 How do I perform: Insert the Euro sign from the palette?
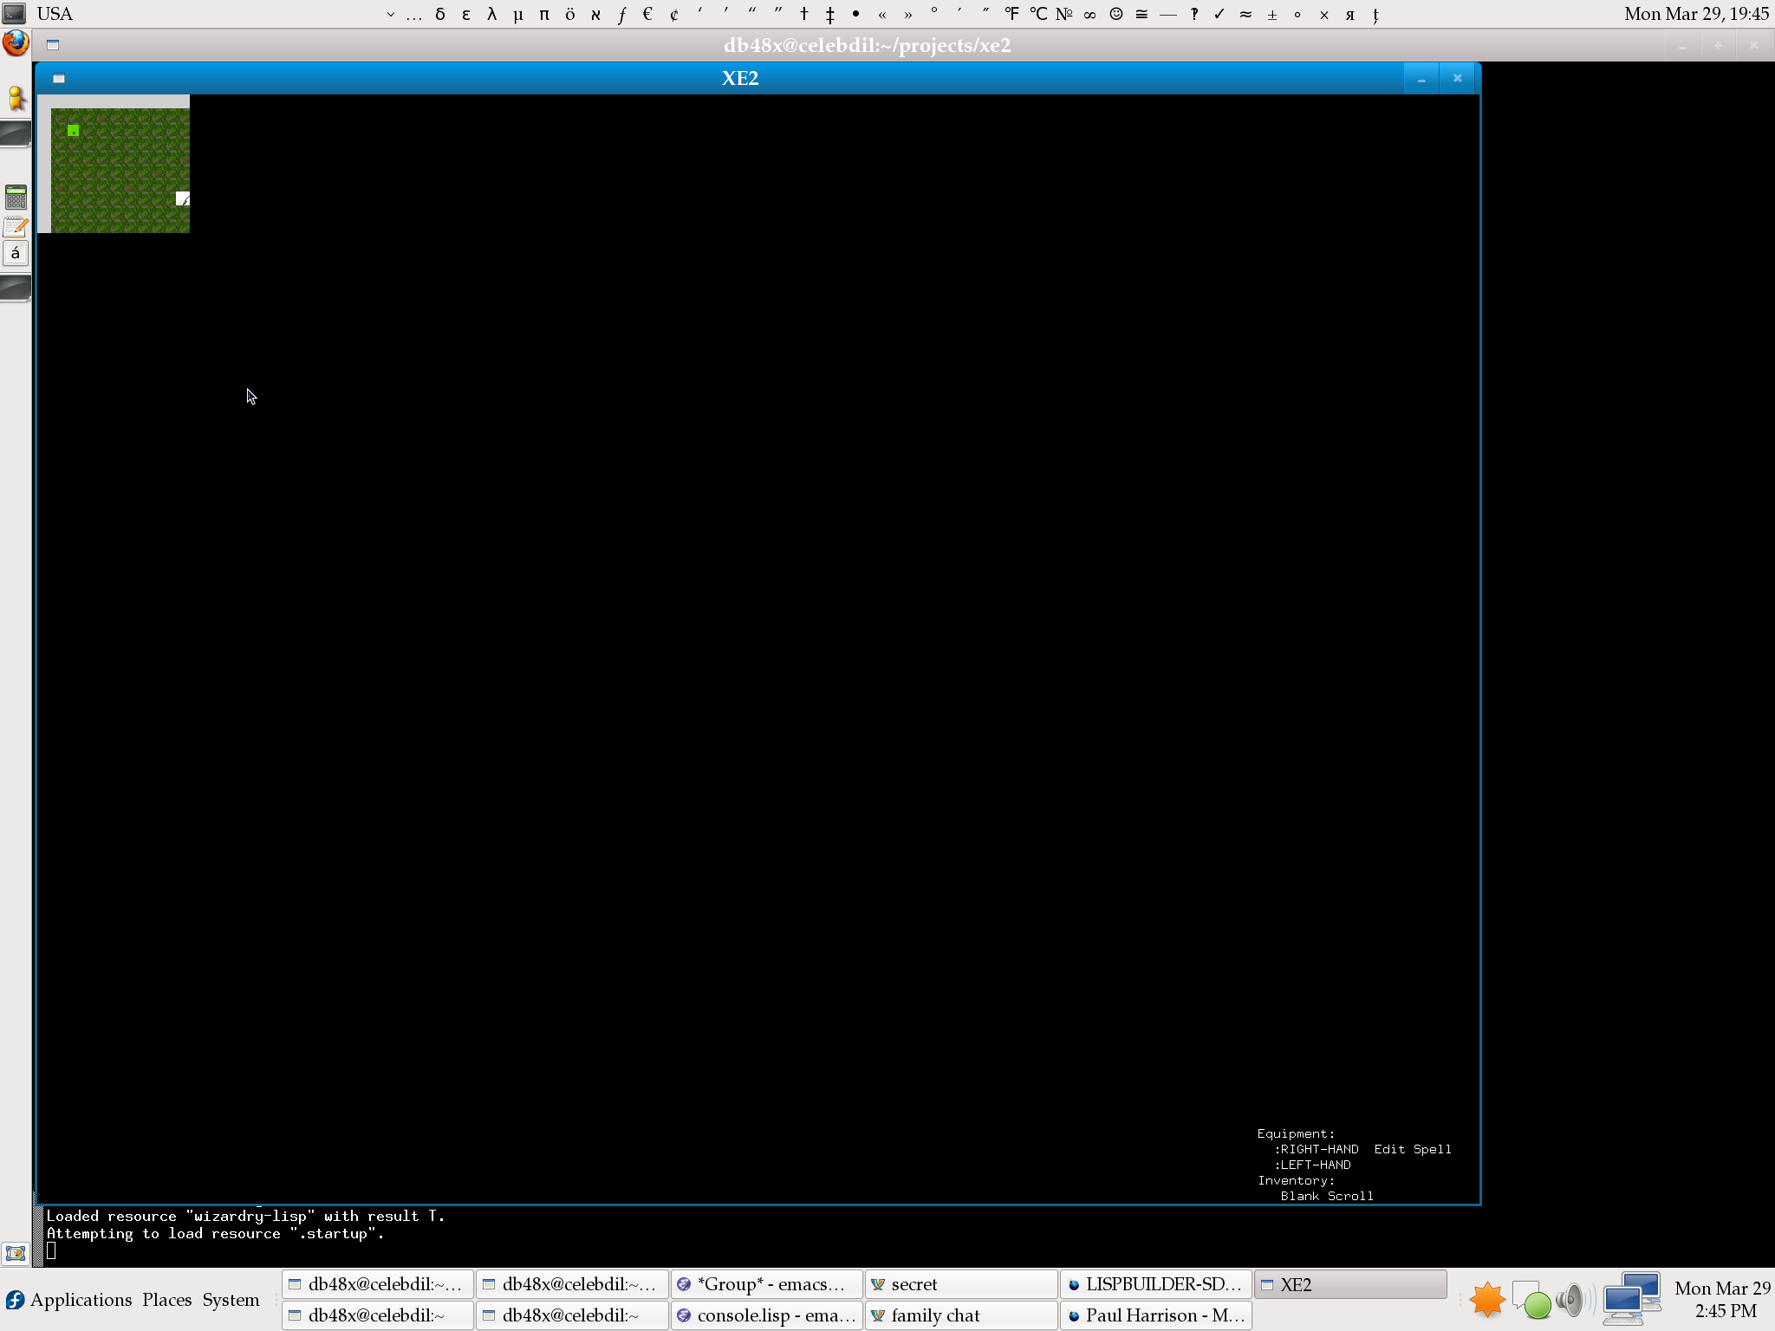click(x=648, y=14)
